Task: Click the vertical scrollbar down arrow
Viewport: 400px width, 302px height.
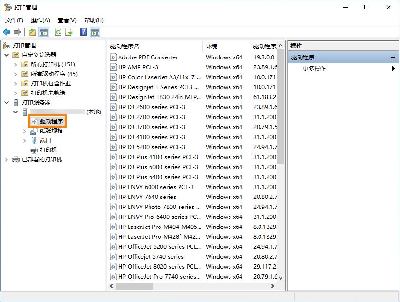Action: (281, 278)
